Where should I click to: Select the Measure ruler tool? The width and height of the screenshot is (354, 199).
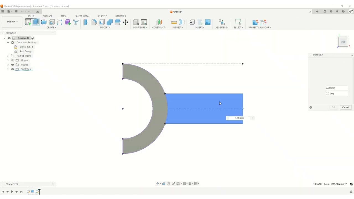[x=174, y=22]
